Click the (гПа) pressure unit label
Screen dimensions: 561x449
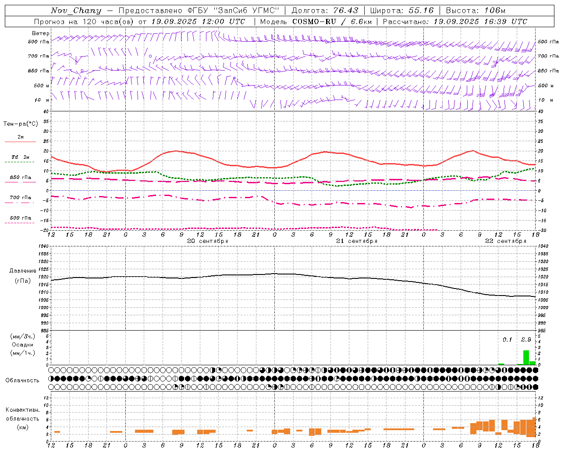[x=22, y=281]
